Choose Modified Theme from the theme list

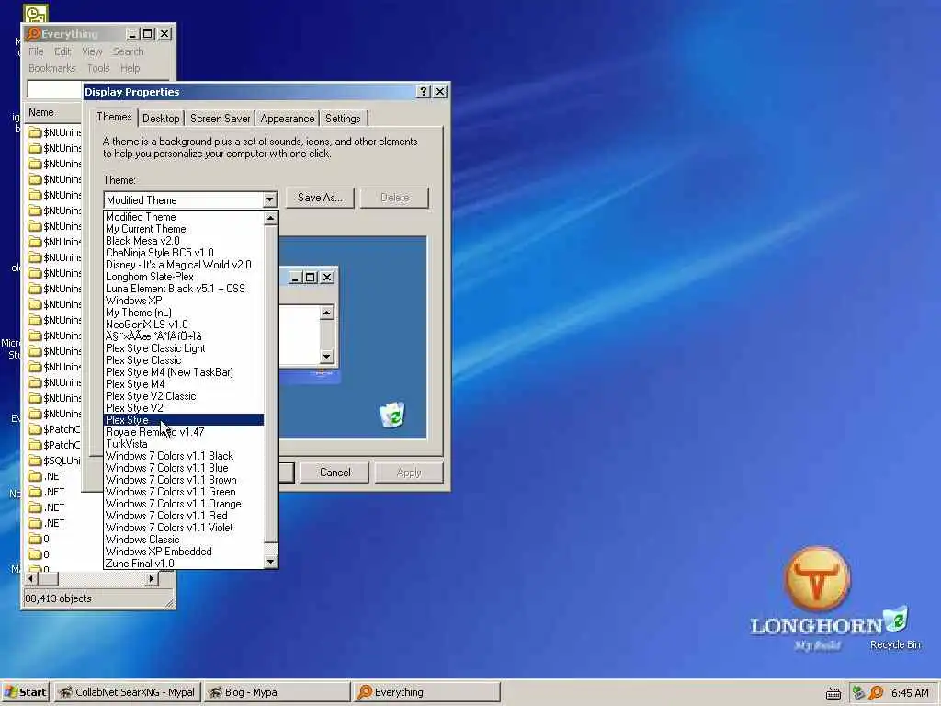(184, 217)
